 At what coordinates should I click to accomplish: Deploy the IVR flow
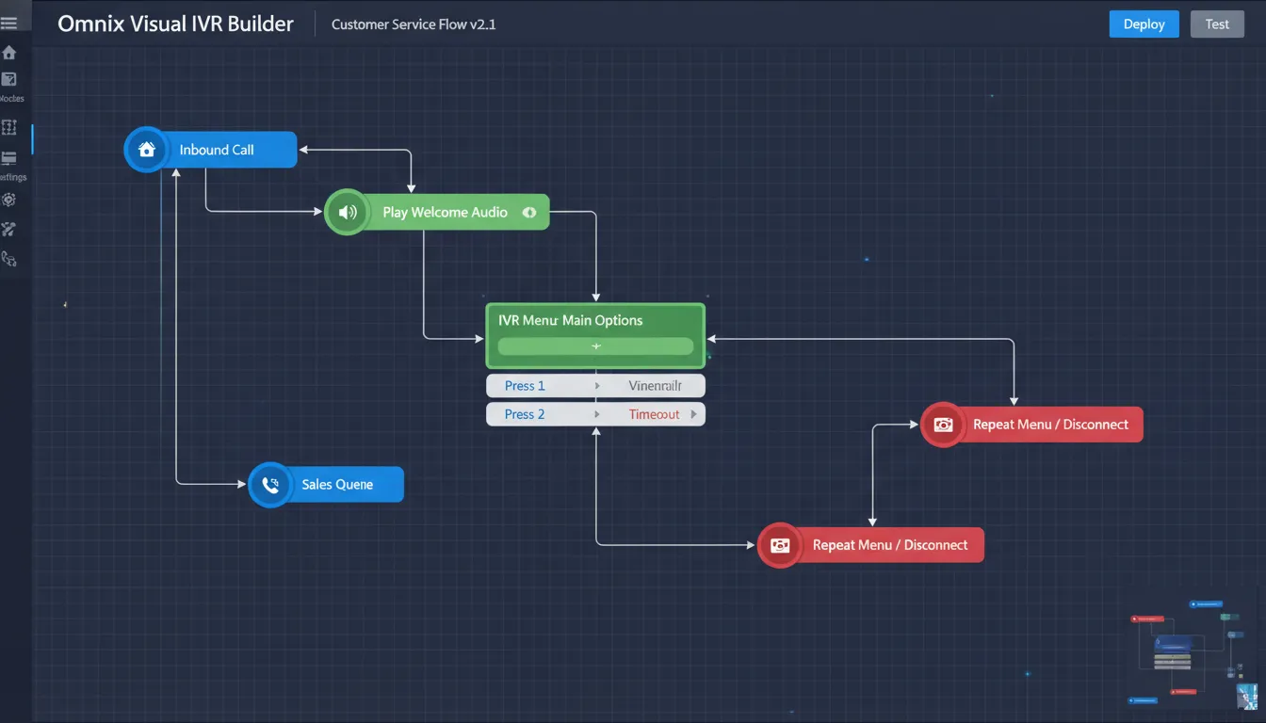(1144, 24)
